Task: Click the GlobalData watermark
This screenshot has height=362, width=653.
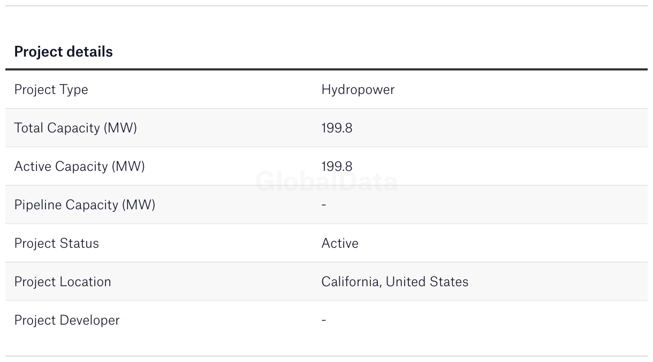Action: coord(326,182)
